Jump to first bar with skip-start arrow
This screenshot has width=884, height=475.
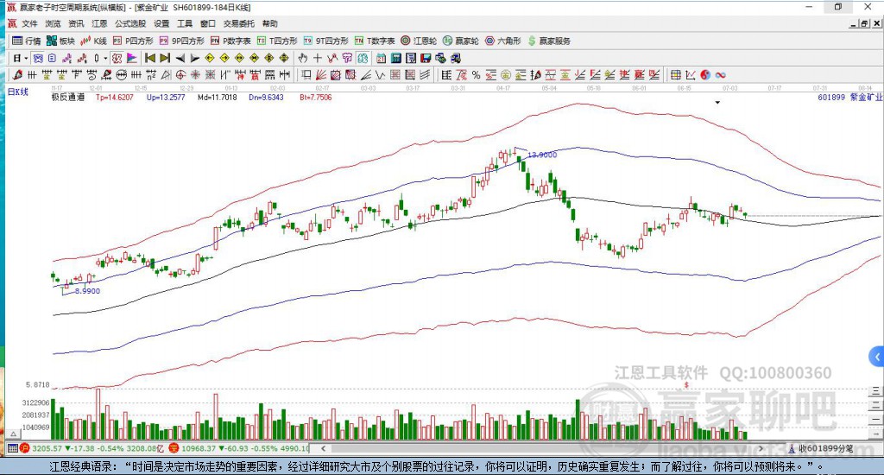(150, 58)
